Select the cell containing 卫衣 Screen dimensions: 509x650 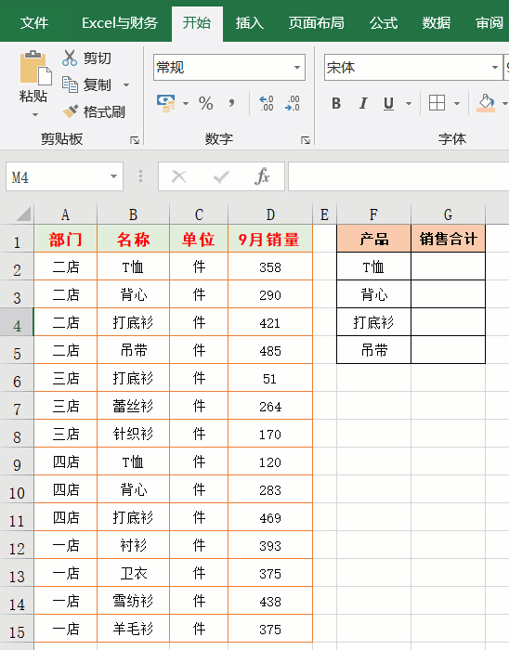(x=133, y=573)
